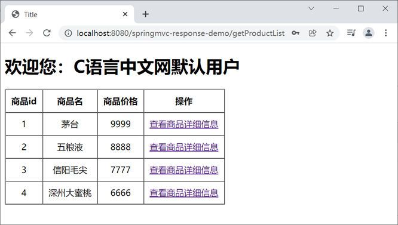Expand the tab search chevron

click(311, 8)
